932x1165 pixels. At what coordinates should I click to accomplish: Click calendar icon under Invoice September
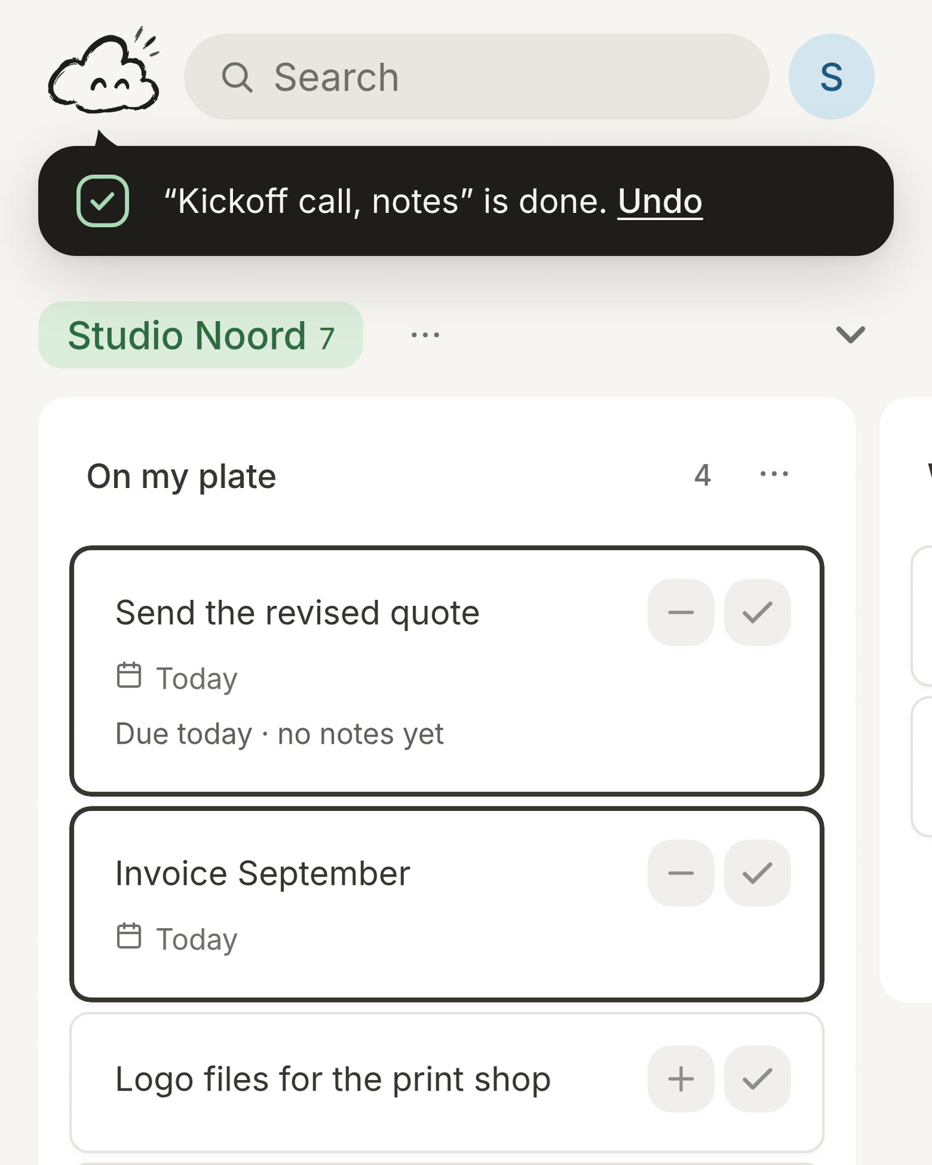[129, 936]
